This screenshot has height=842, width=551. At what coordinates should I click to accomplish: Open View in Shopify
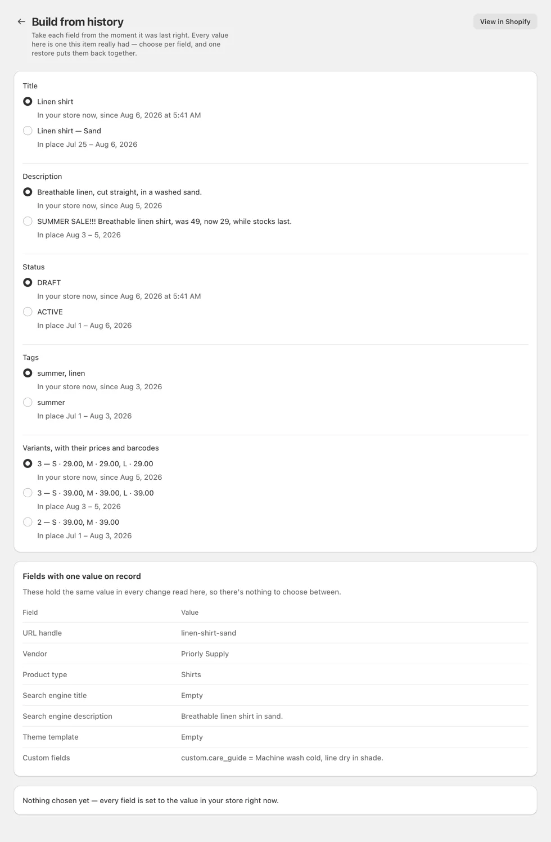click(505, 21)
